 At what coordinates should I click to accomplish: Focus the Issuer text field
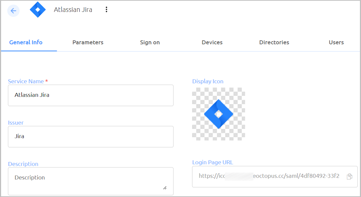coord(91,136)
